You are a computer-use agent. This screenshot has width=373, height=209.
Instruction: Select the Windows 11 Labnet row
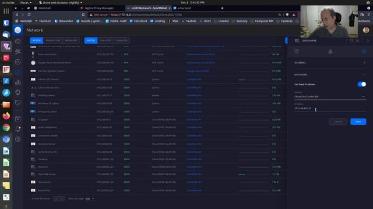(158, 103)
